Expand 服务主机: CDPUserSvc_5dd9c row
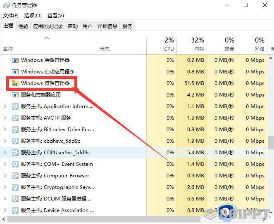The image size is (274, 224). [5, 153]
